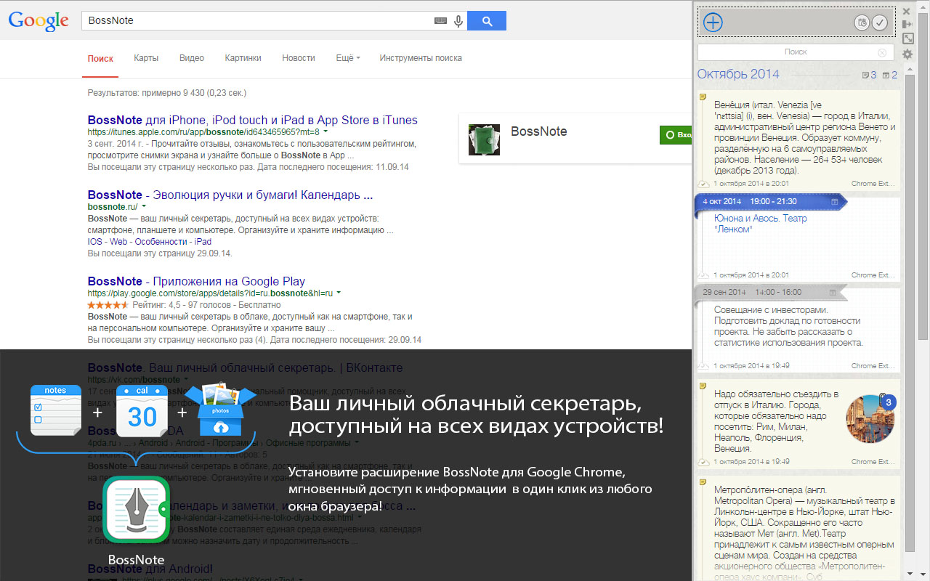Open the Особенности sitelink
This screenshot has width=930, height=581.
160,242
